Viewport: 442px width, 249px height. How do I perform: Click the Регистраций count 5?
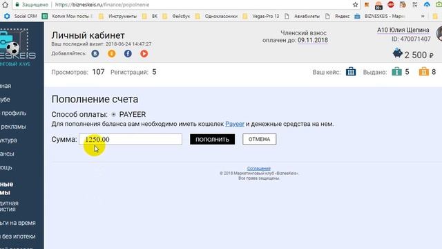coord(154,72)
